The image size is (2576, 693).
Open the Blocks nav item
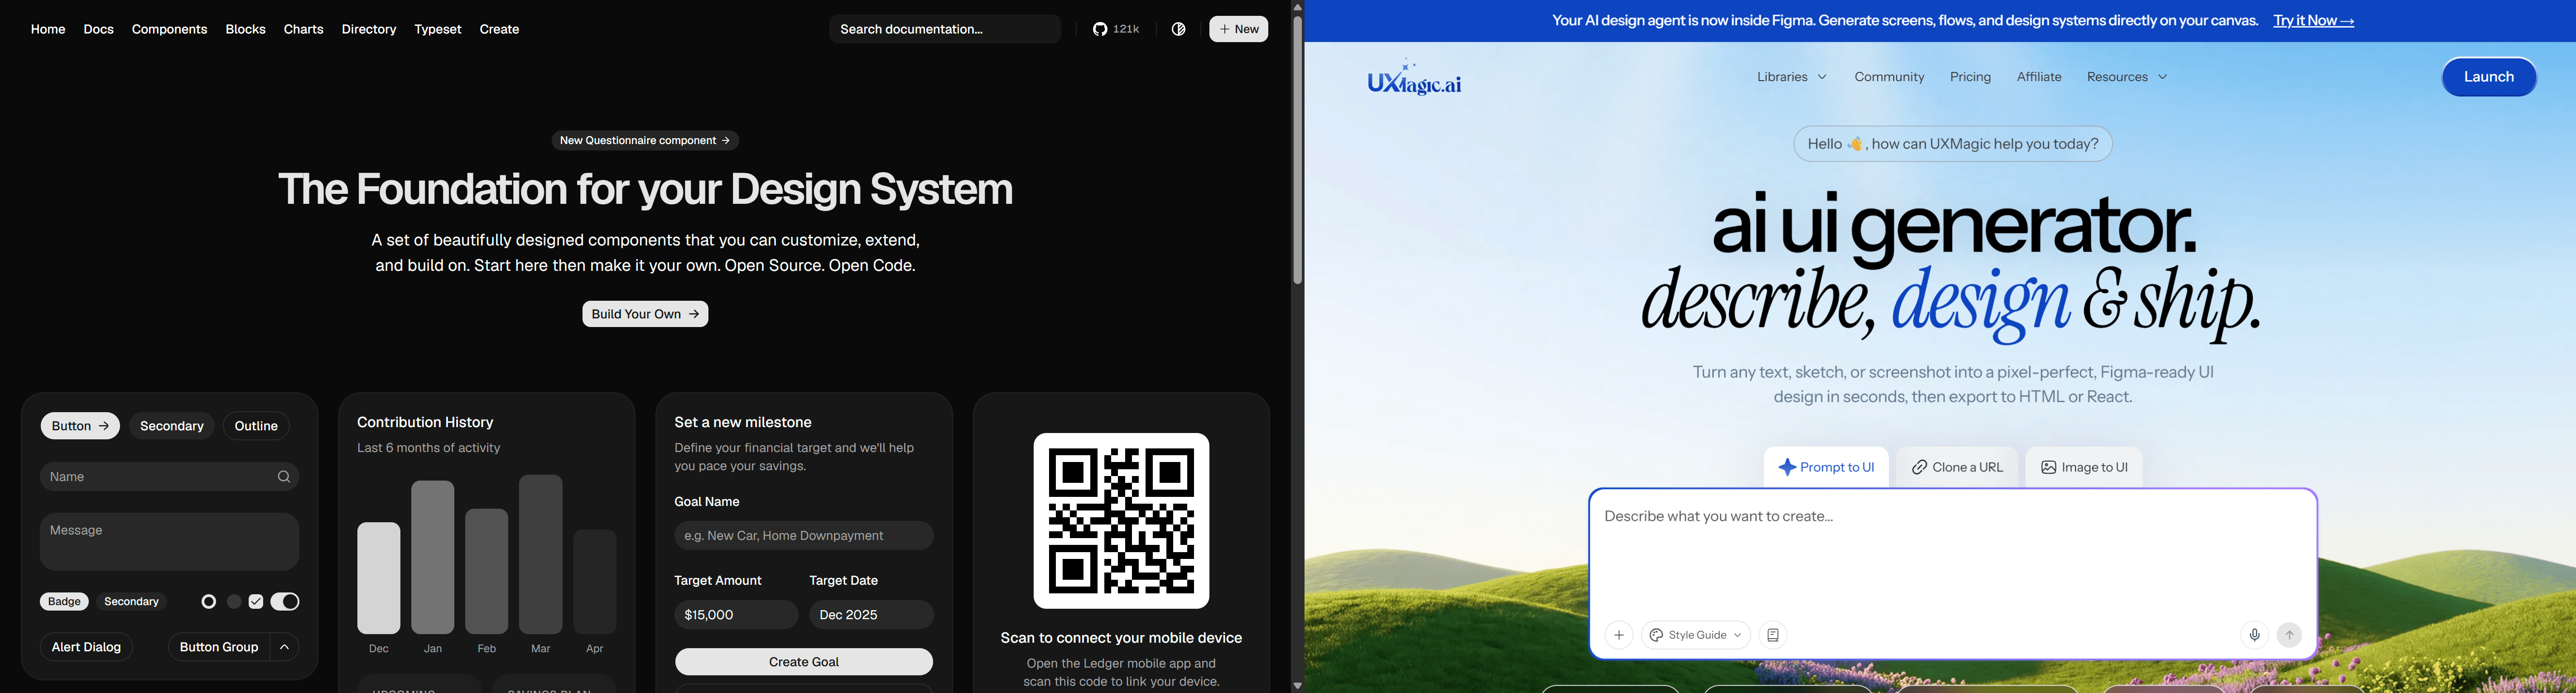click(245, 29)
